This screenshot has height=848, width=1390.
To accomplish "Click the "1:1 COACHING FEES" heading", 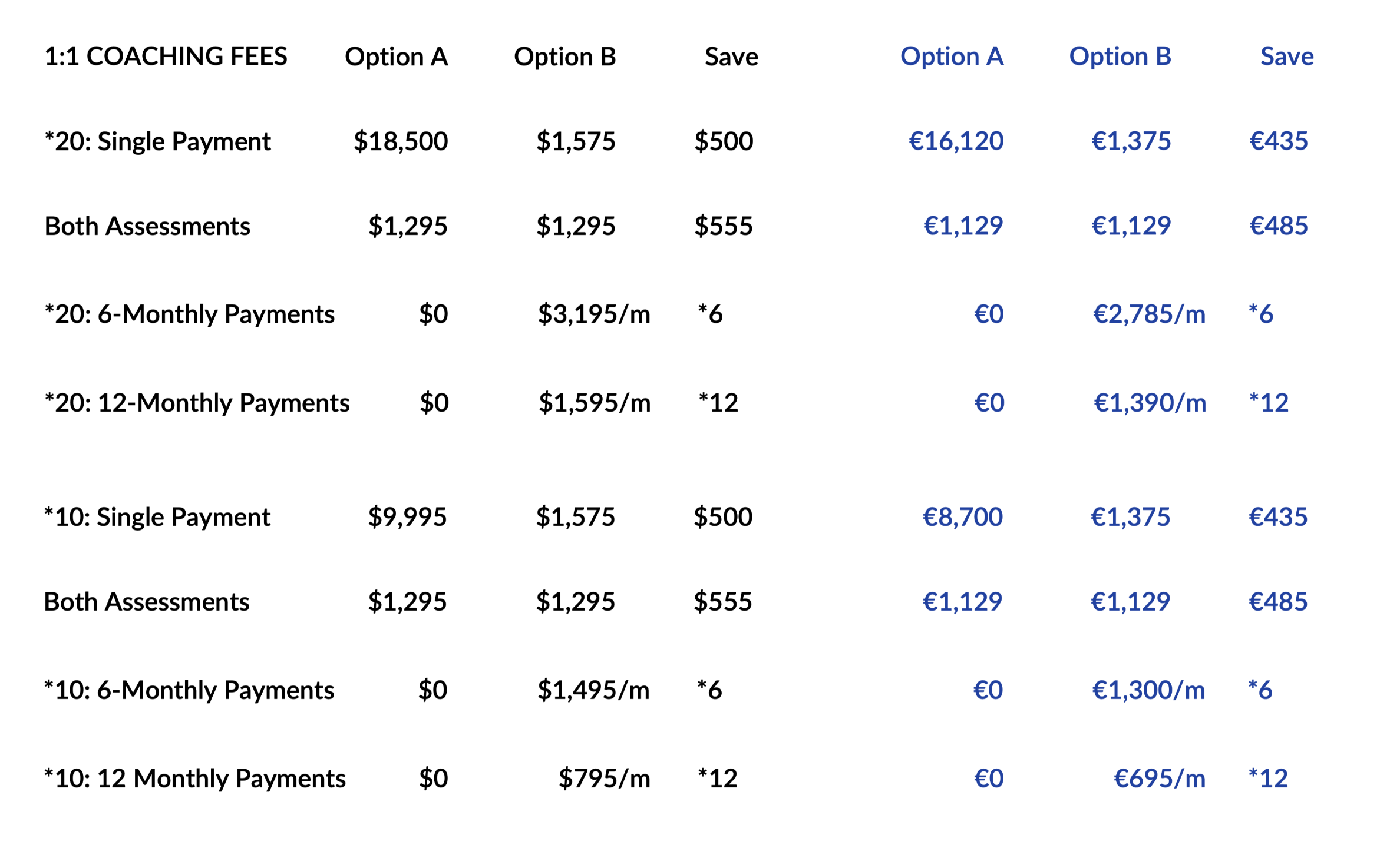I will click(x=166, y=57).
